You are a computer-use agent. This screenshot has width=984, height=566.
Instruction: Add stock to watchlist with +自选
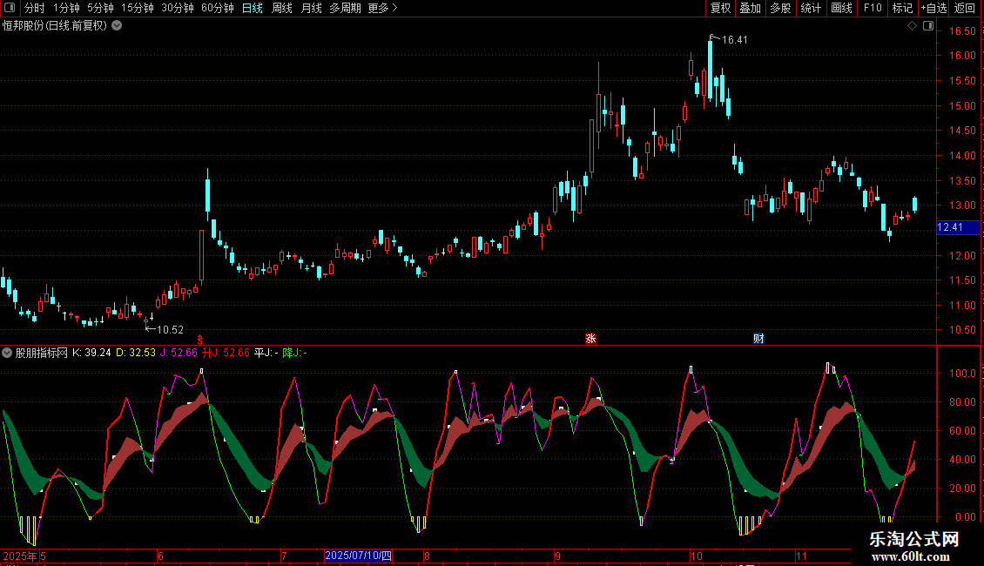tap(933, 8)
